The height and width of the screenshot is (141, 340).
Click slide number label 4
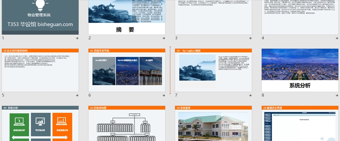tap(263, 38)
